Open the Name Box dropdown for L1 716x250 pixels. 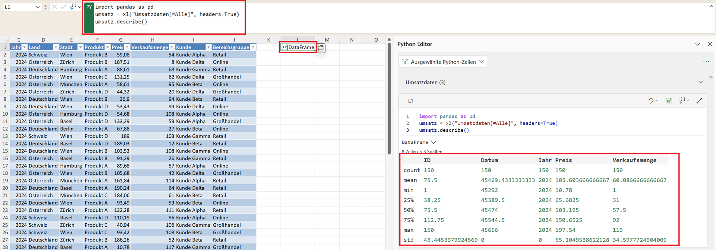(37, 7)
